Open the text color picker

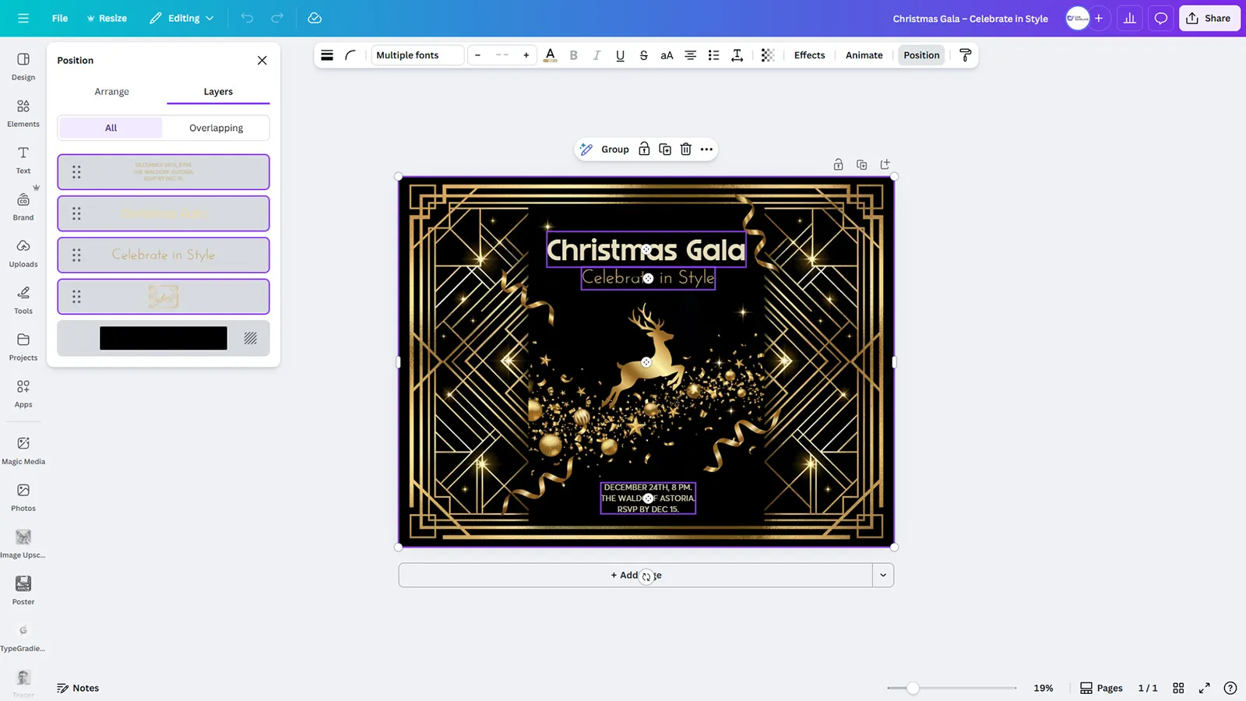click(x=550, y=55)
